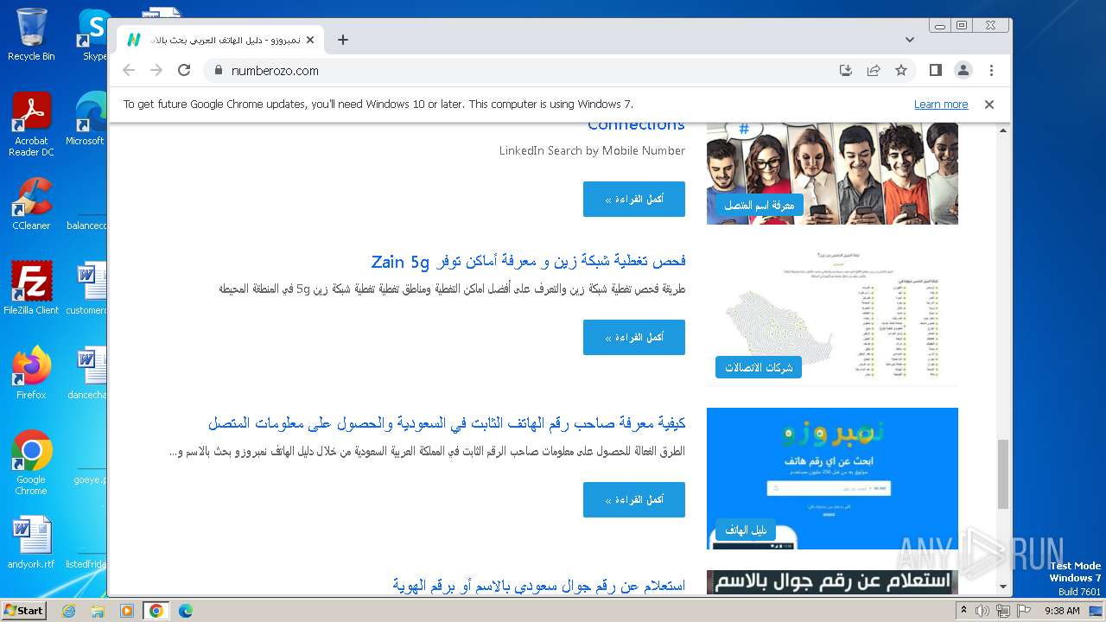This screenshot has width=1106, height=622.
Task: Open CCleaner desktop icon
Action: point(31,204)
